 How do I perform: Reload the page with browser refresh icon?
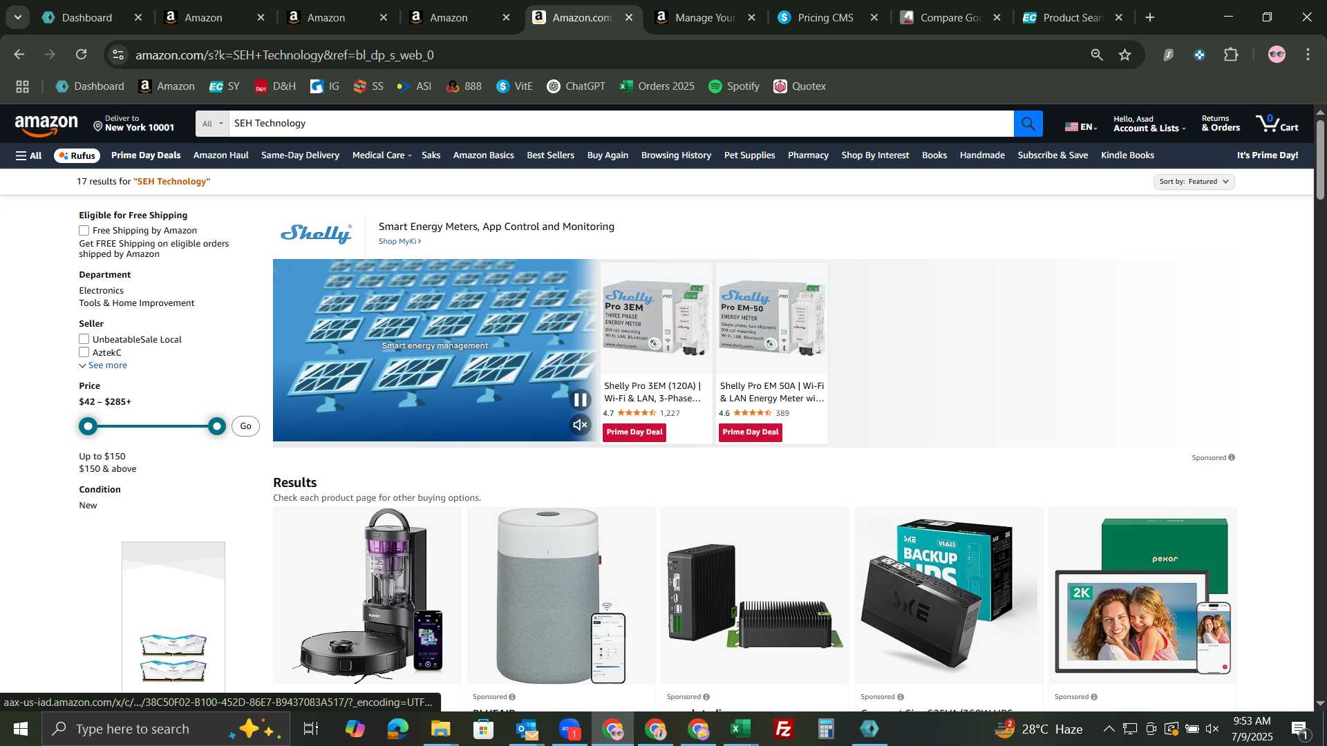82,55
